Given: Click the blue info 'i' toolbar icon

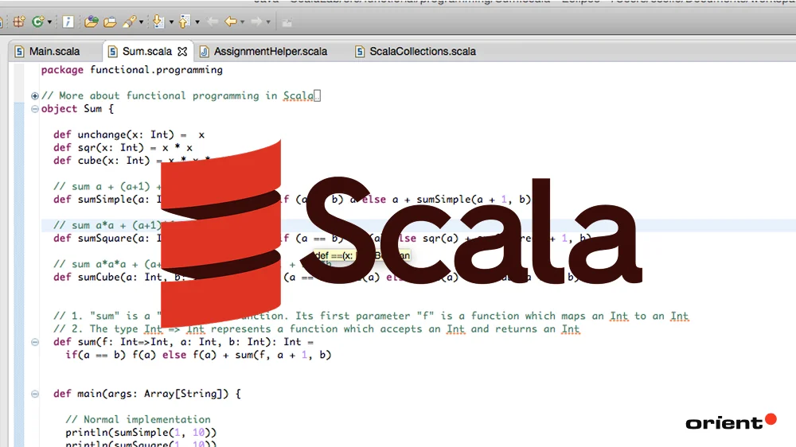Looking at the screenshot, I should [68, 21].
